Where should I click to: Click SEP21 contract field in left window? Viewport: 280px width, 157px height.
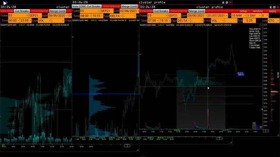pos(35,16)
